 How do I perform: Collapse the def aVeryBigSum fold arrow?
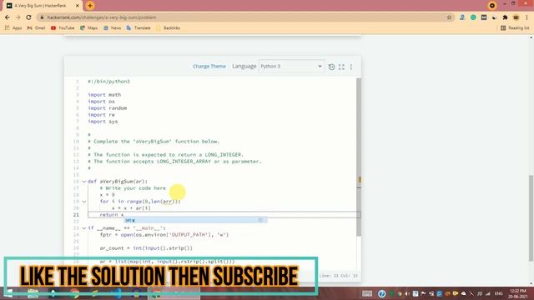tap(84, 182)
